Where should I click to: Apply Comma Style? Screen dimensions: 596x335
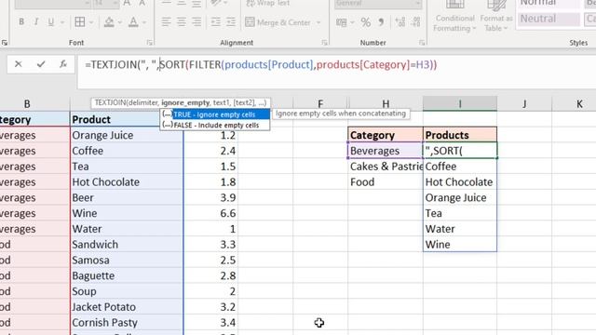(x=381, y=22)
